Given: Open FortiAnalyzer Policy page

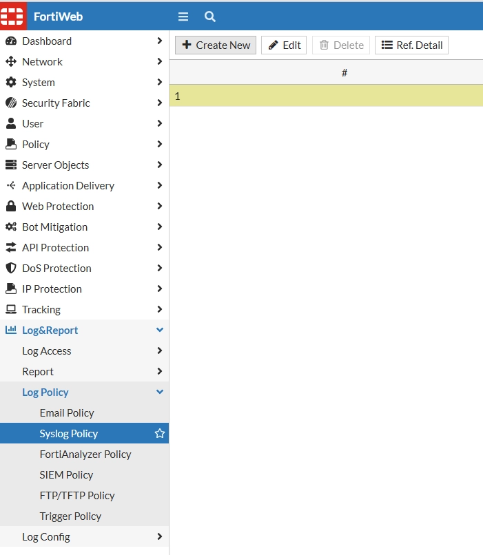Looking at the screenshot, I should [x=85, y=454].
